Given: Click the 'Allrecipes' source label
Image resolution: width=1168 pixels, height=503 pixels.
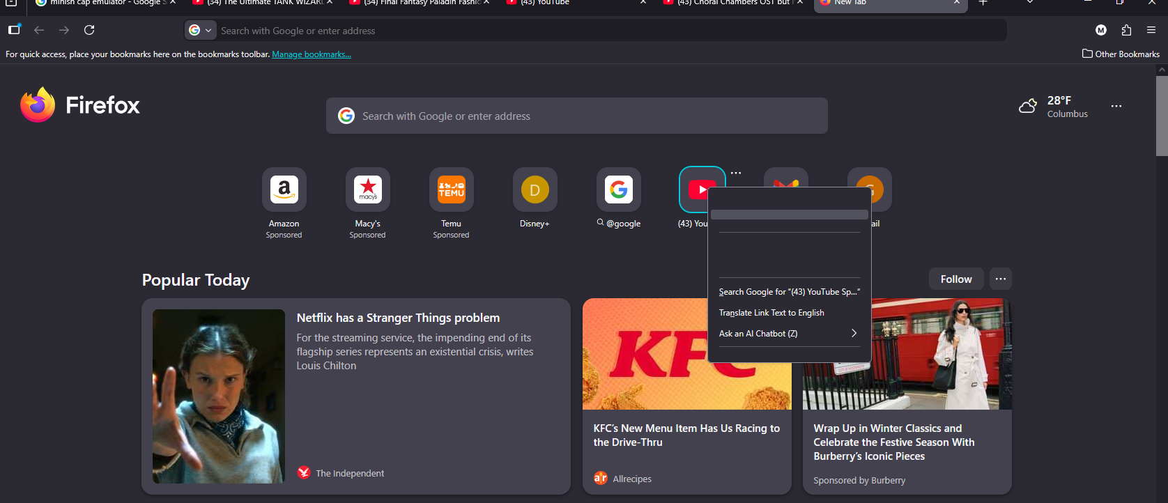Looking at the screenshot, I should [x=632, y=479].
